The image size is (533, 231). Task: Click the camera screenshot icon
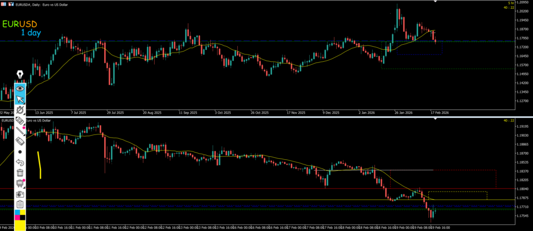tap(20, 194)
